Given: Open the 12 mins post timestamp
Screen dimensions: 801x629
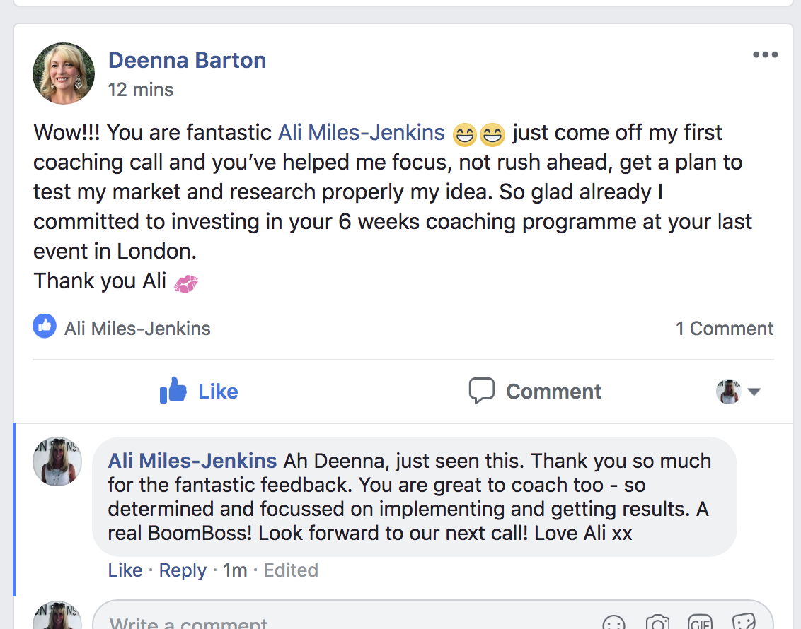Looking at the screenshot, I should (x=140, y=90).
